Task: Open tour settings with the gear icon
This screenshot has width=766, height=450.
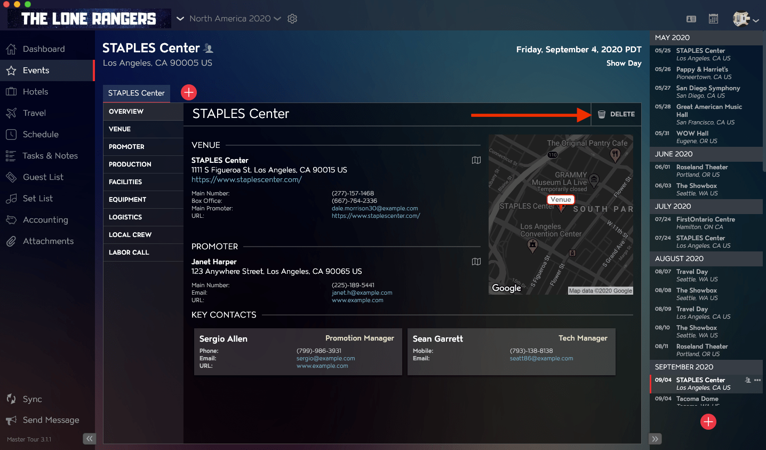Action: point(292,18)
